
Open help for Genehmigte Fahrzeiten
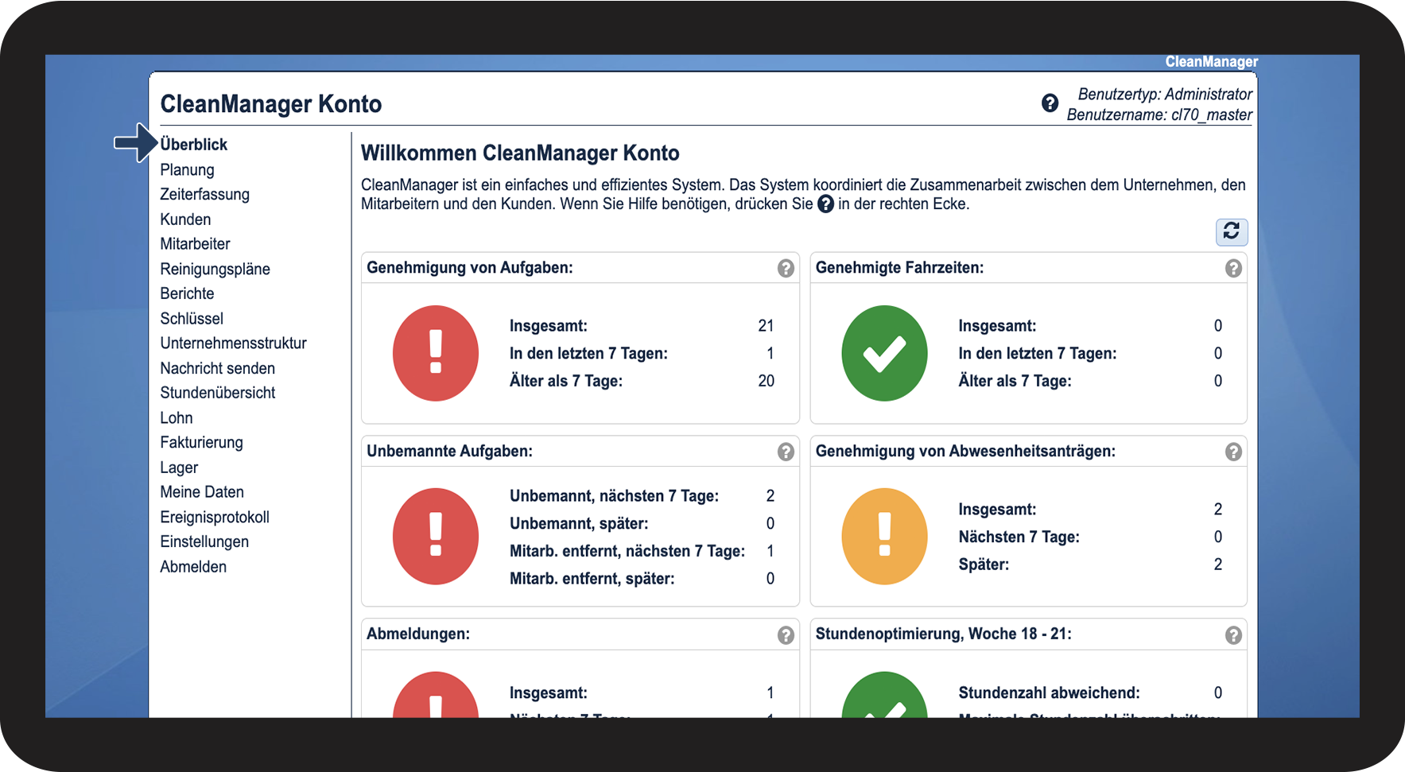[x=1233, y=269]
